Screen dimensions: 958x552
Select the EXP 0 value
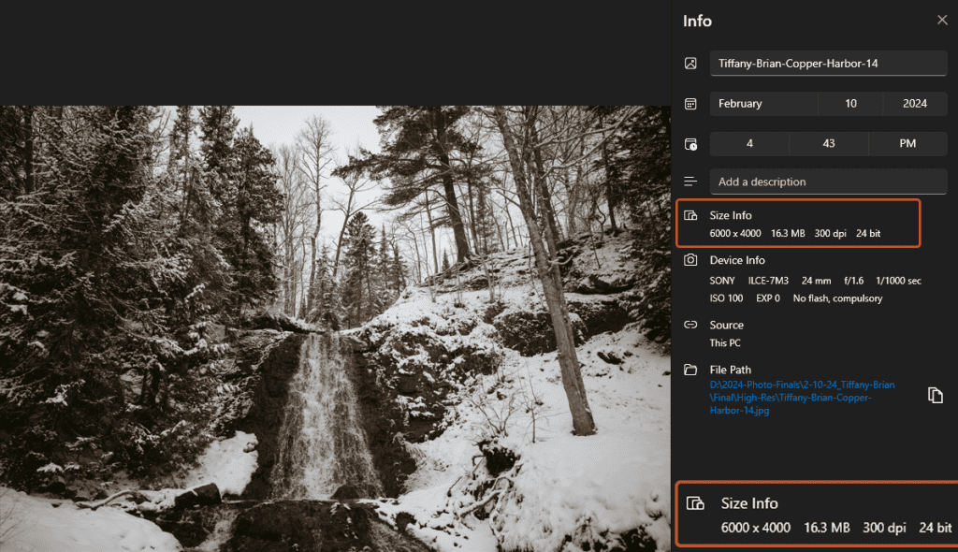coord(768,298)
